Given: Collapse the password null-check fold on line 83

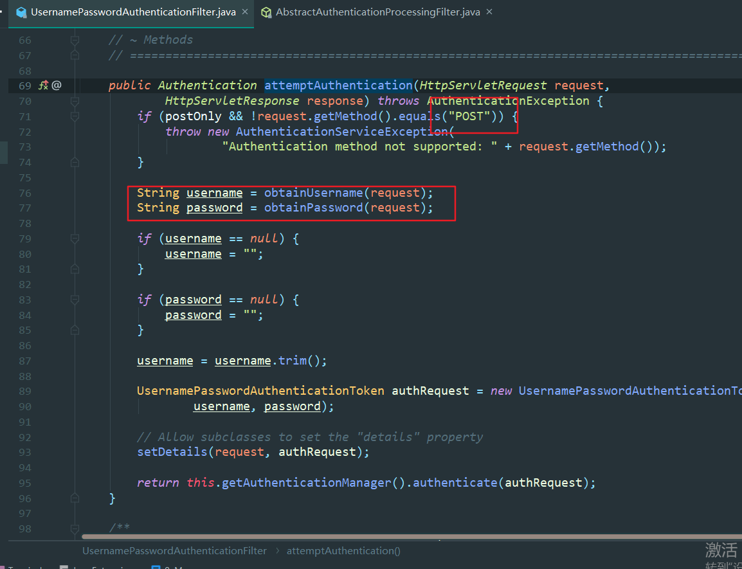Looking at the screenshot, I should click(75, 300).
